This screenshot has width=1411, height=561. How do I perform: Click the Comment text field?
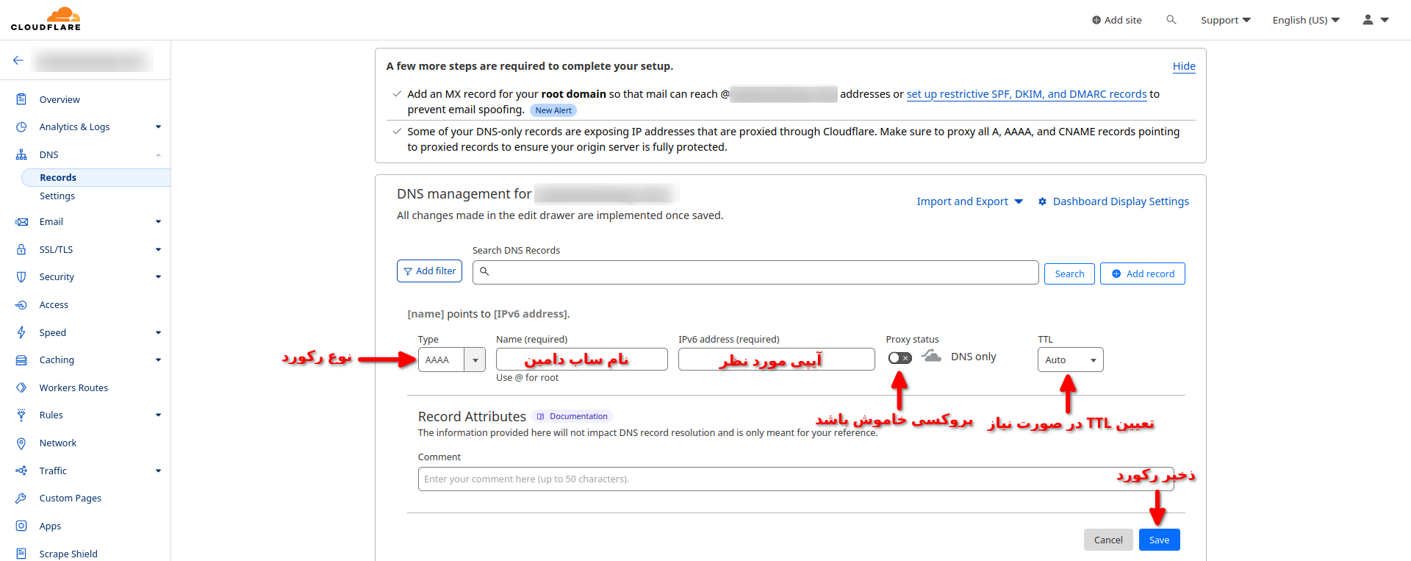(796, 479)
